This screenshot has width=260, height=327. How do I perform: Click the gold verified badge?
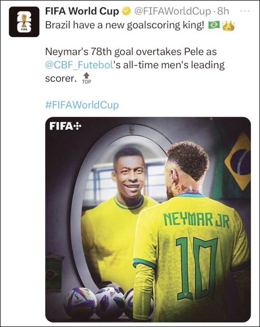click(x=126, y=11)
